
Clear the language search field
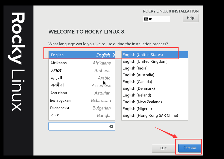tap(111, 126)
